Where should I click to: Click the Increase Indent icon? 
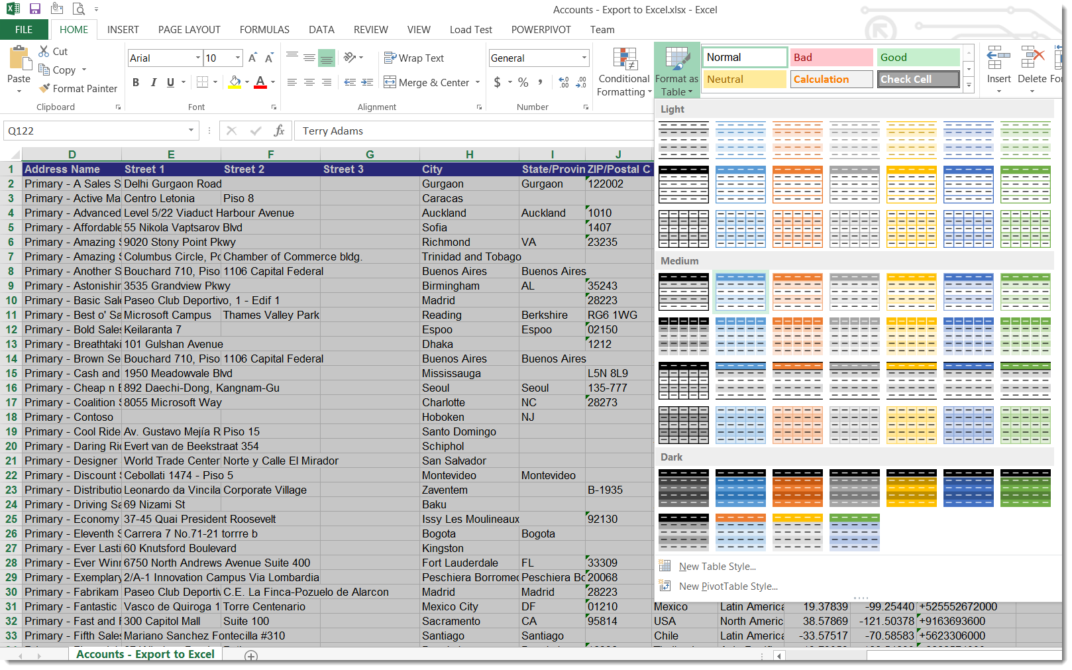point(367,82)
